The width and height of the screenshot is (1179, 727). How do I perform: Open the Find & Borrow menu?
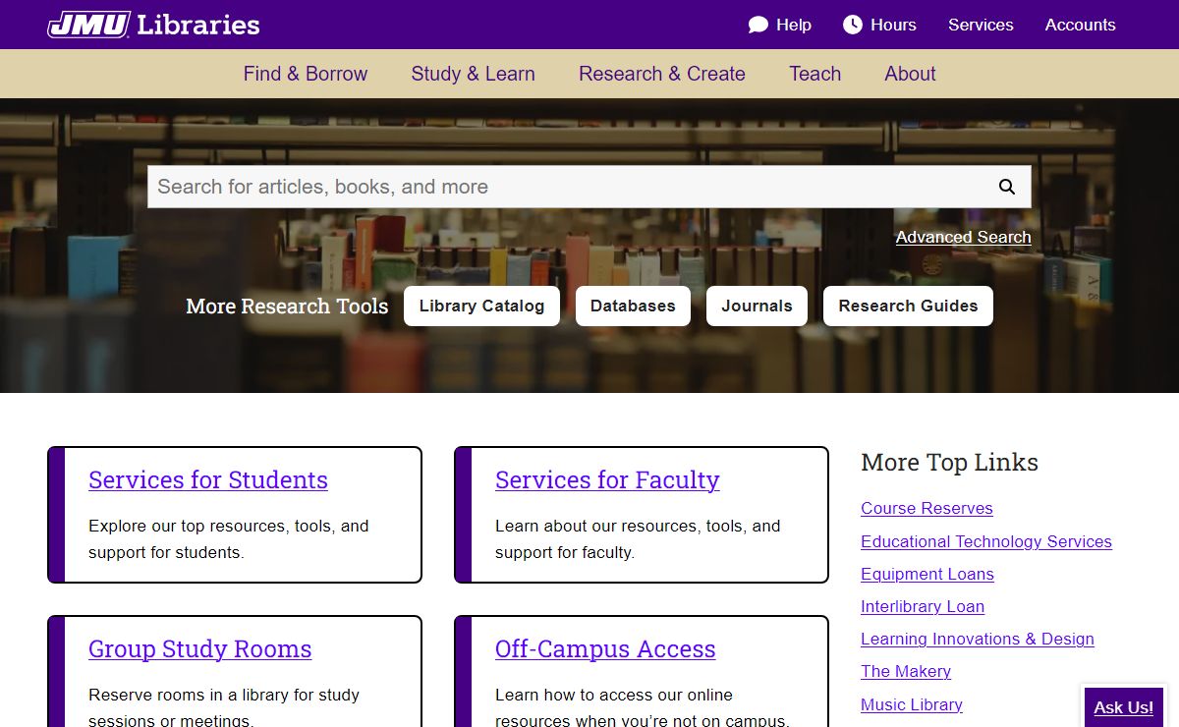click(x=305, y=74)
